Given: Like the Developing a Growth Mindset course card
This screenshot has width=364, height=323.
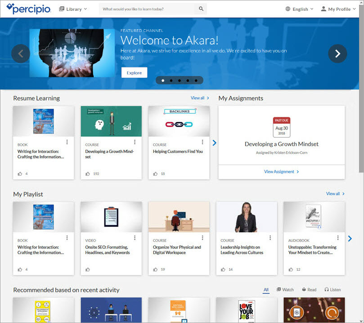Looking at the screenshot, I should tap(88, 174).
